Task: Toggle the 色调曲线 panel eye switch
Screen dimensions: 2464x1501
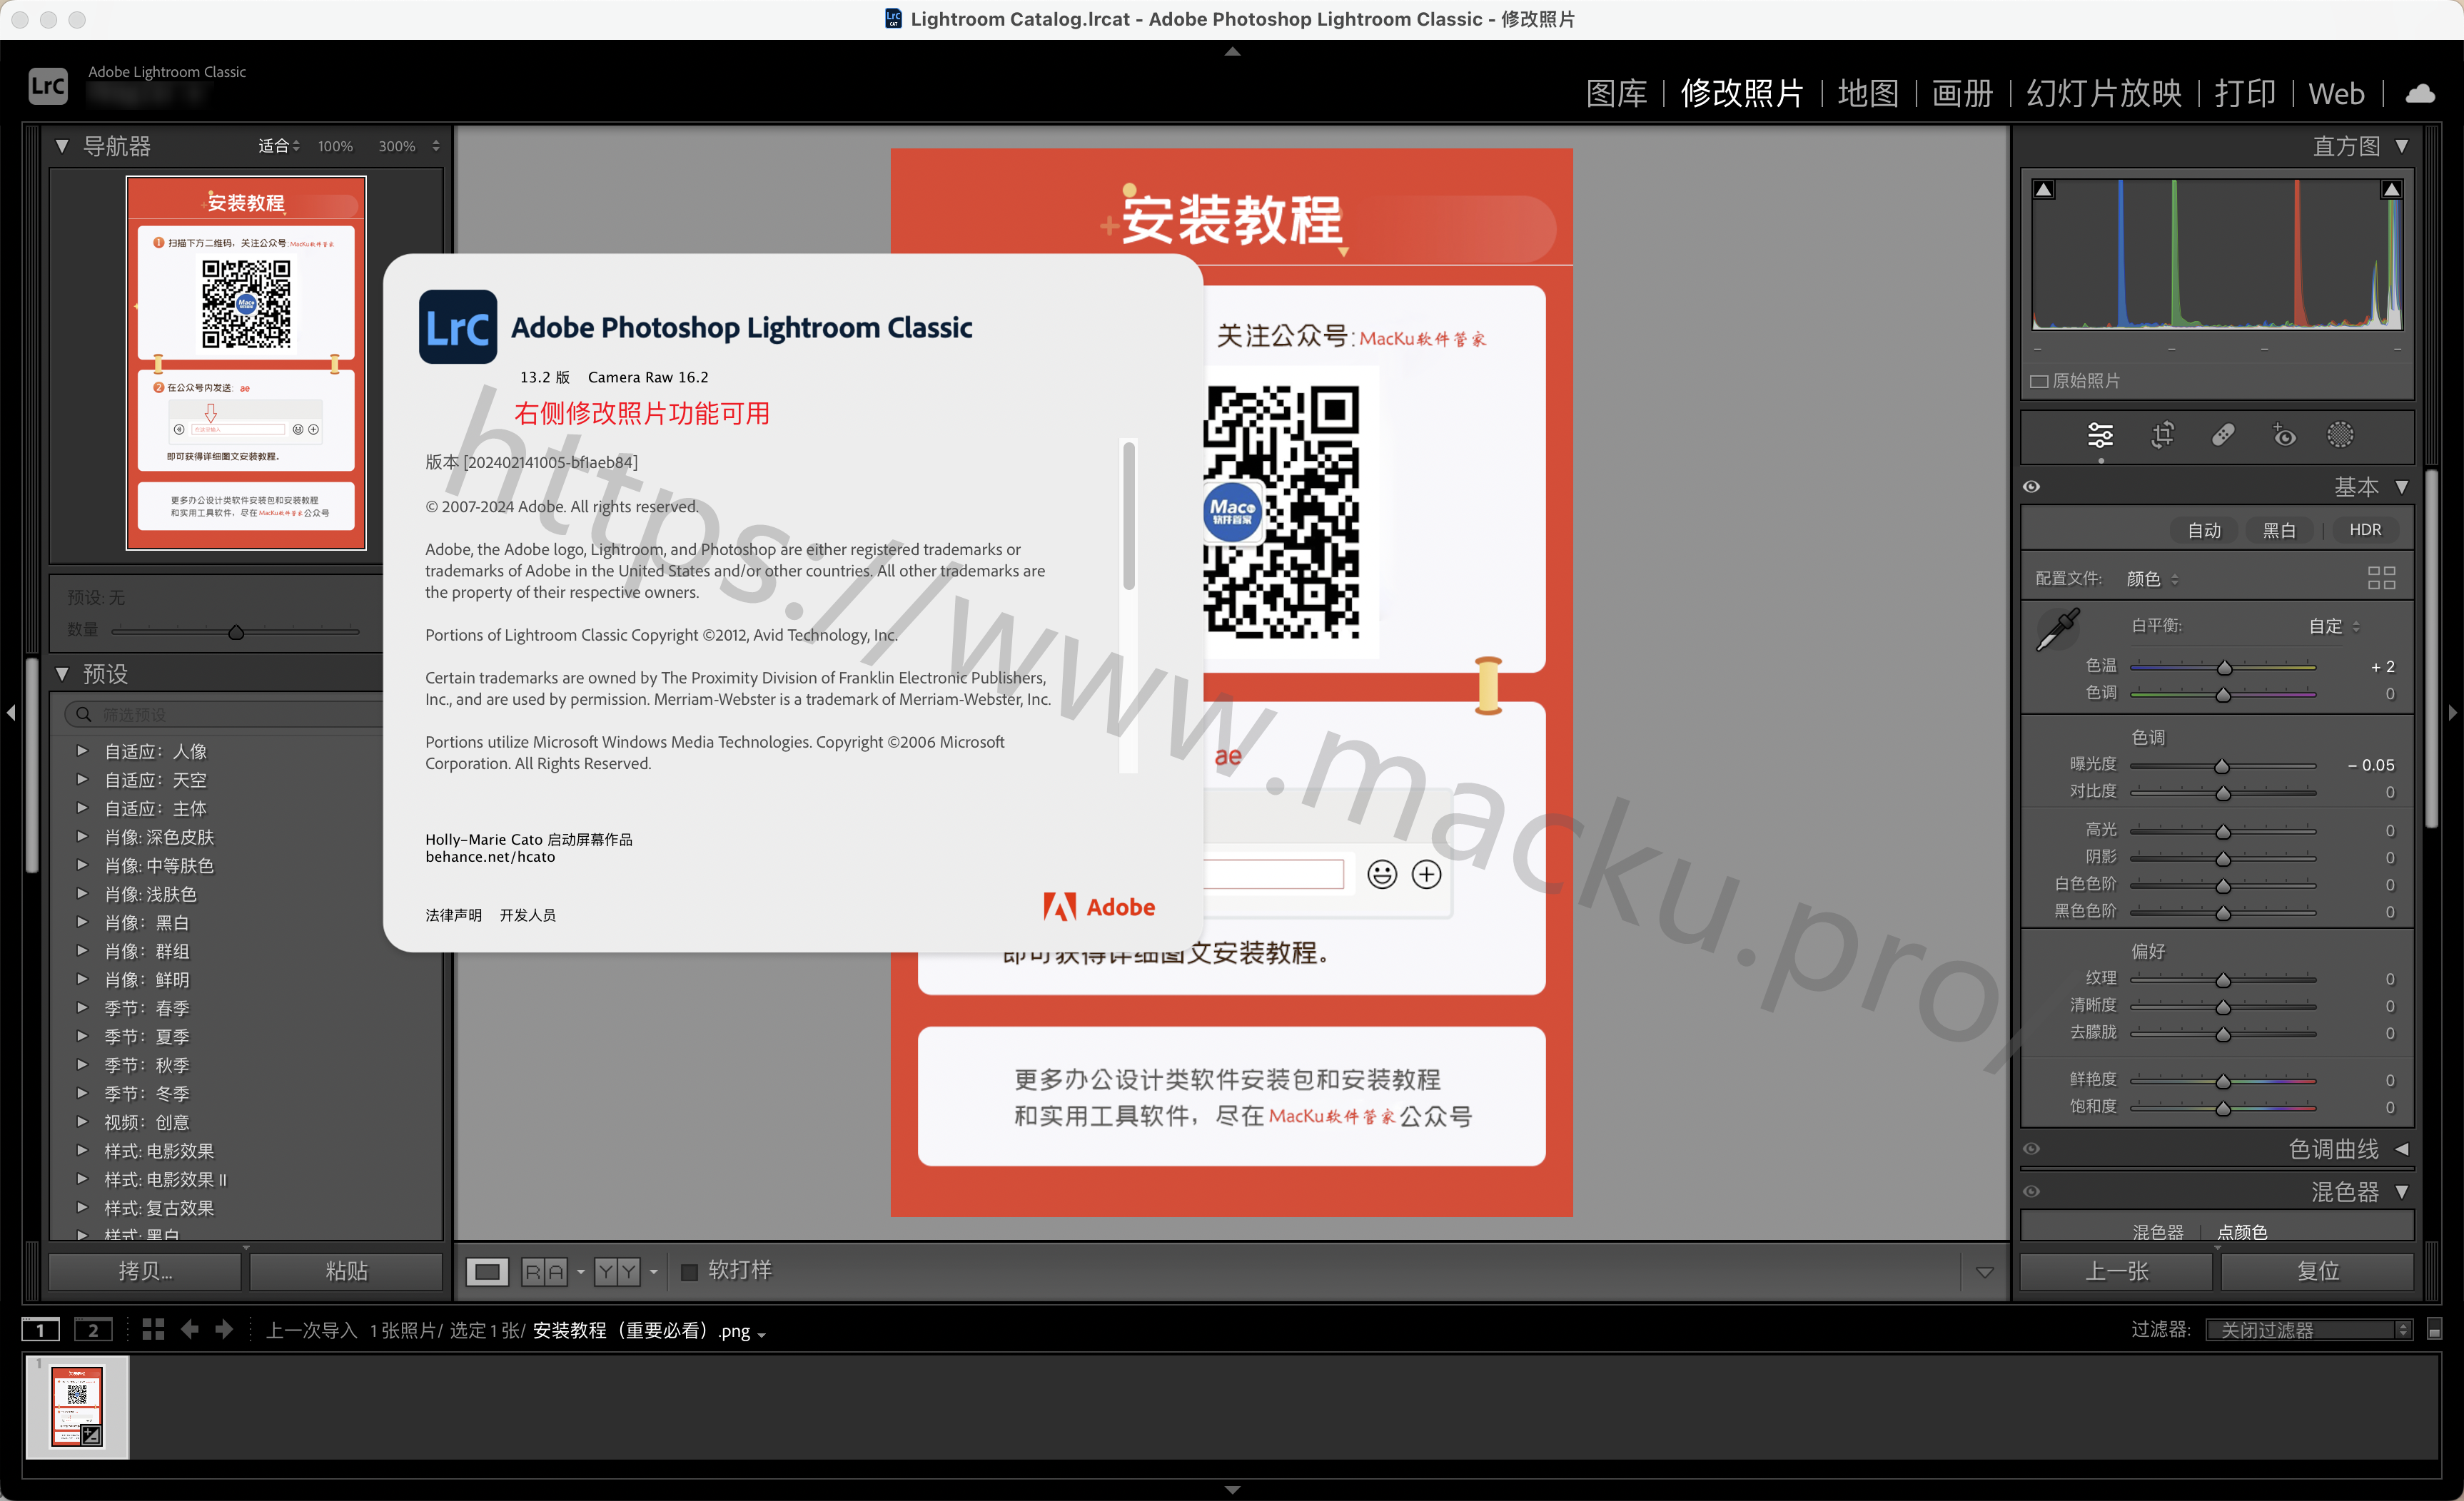Action: (x=2031, y=1149)
